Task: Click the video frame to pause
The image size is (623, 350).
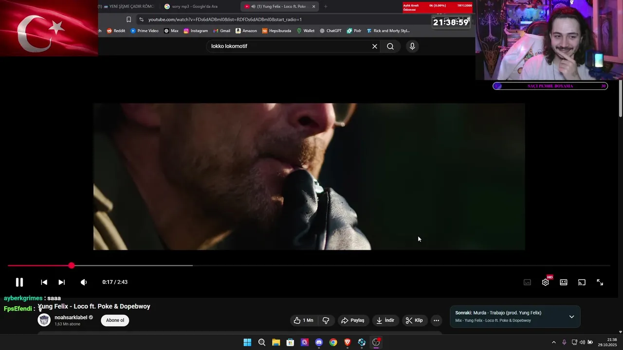Action: coord(309,176)
